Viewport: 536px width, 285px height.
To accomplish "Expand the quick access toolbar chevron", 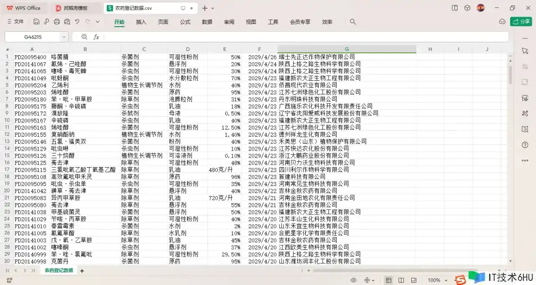I will pos(98,22).
